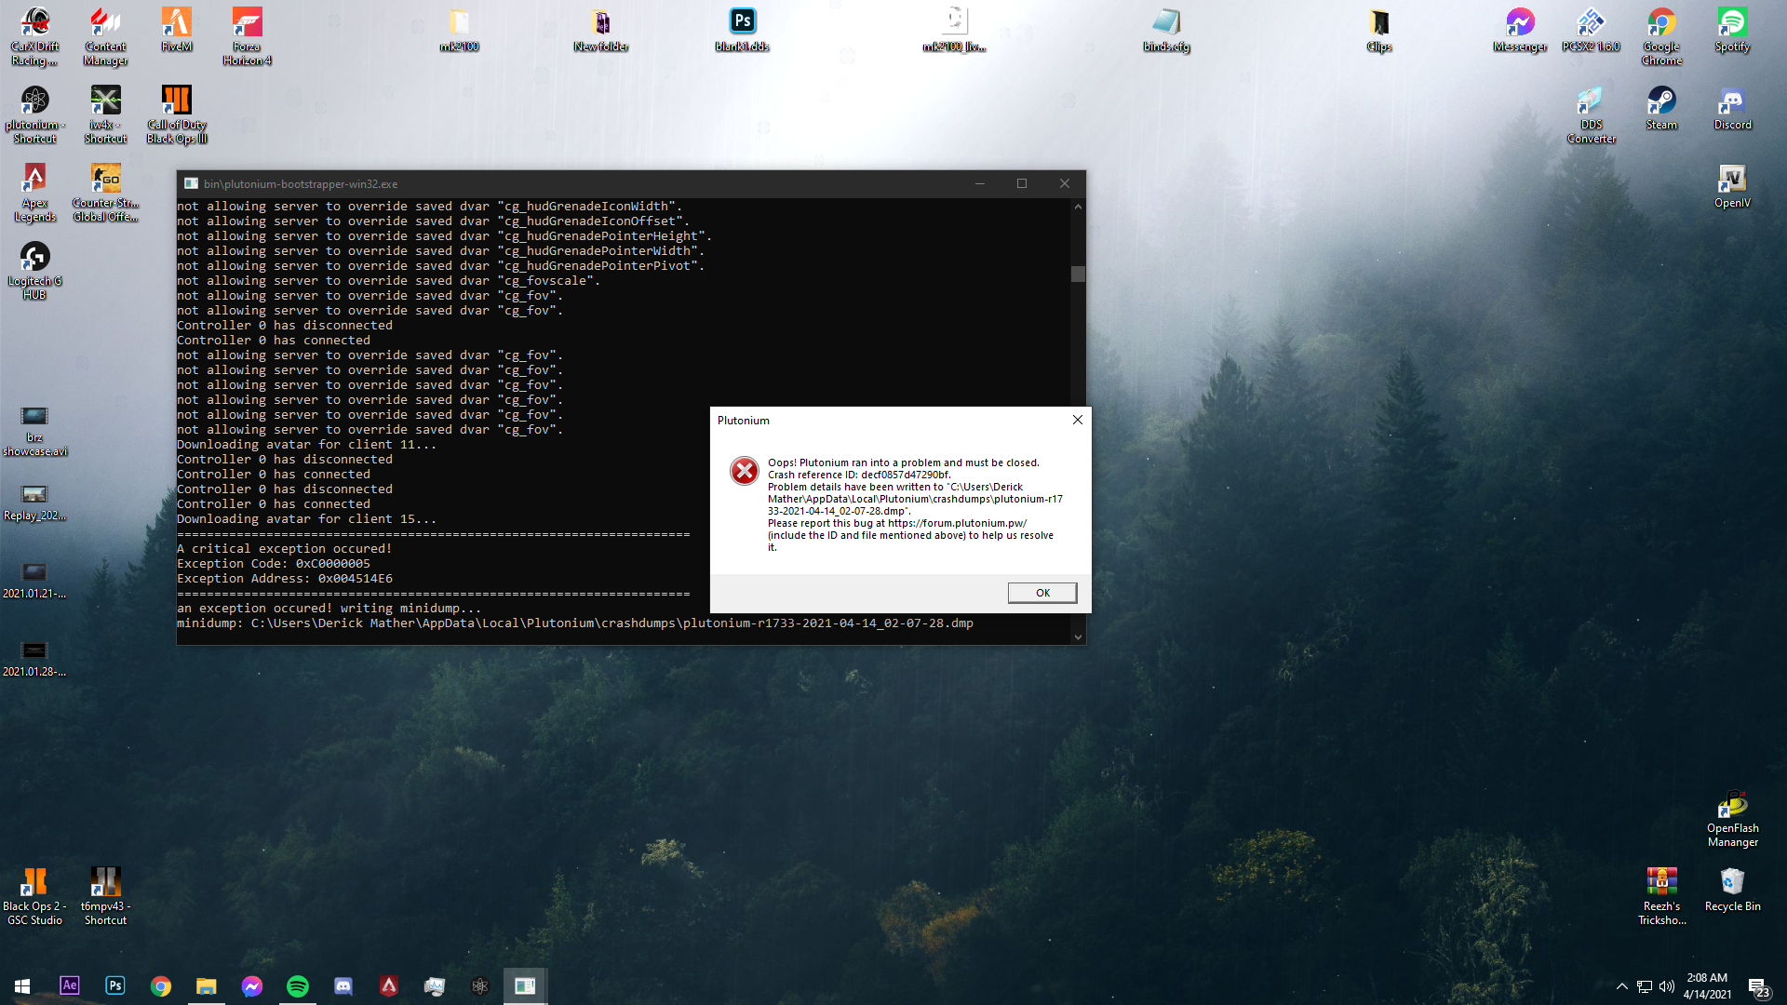Select the Forza Horizon 4 desktop icon
Viewport: 1787px width, 1005px height.
[247, 37]
